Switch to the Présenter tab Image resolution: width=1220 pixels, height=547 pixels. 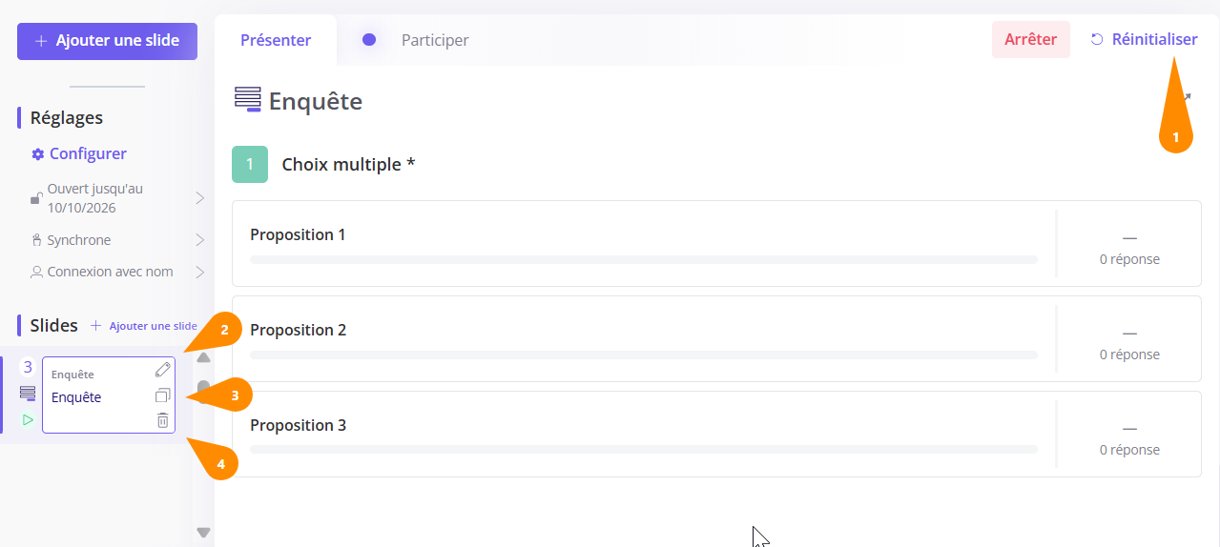[276, 40]
